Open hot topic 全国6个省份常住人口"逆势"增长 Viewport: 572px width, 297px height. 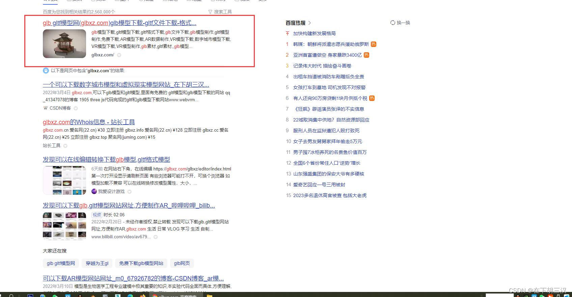327,163
